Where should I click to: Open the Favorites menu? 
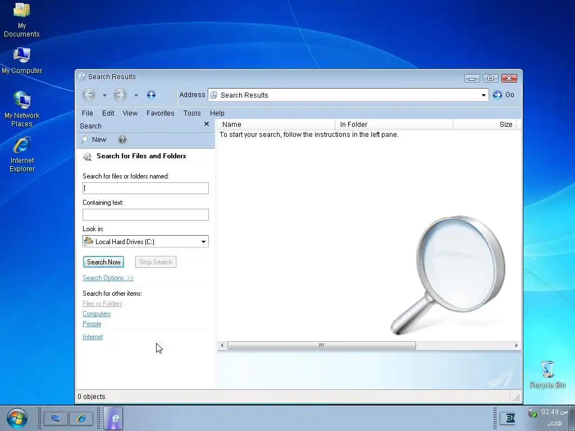coord(160,113)
